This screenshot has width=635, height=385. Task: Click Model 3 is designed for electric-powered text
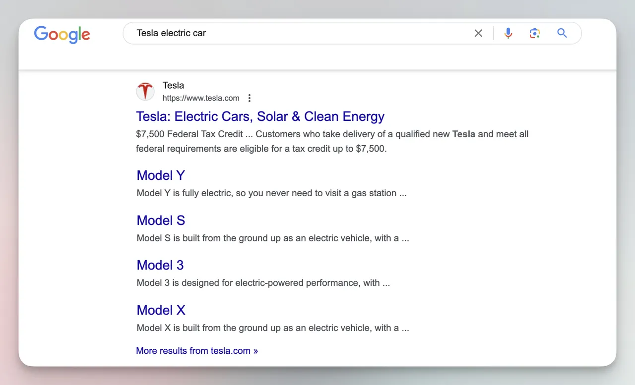coord(263,283)
